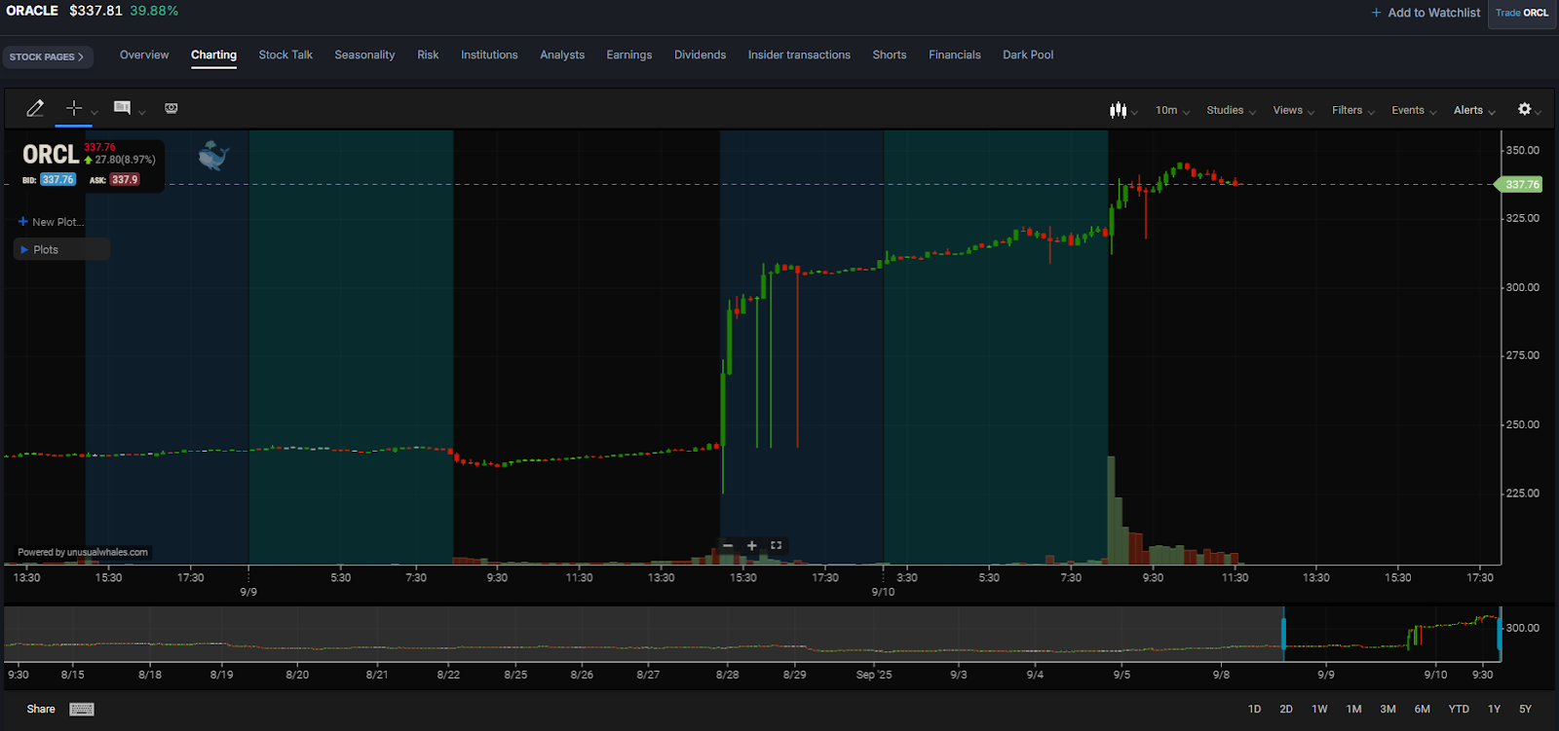Viewport: 1559px width, 731px height.
Task: Click the fullscreen chart icon
Action: tap(776, 545)
